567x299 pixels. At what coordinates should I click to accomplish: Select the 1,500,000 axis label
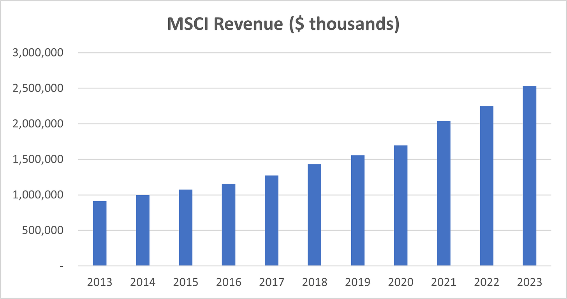38,159
